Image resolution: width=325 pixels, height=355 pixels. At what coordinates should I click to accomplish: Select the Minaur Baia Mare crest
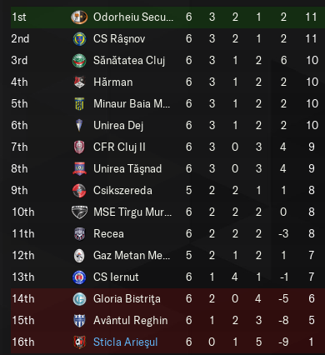tap(79, 104)
